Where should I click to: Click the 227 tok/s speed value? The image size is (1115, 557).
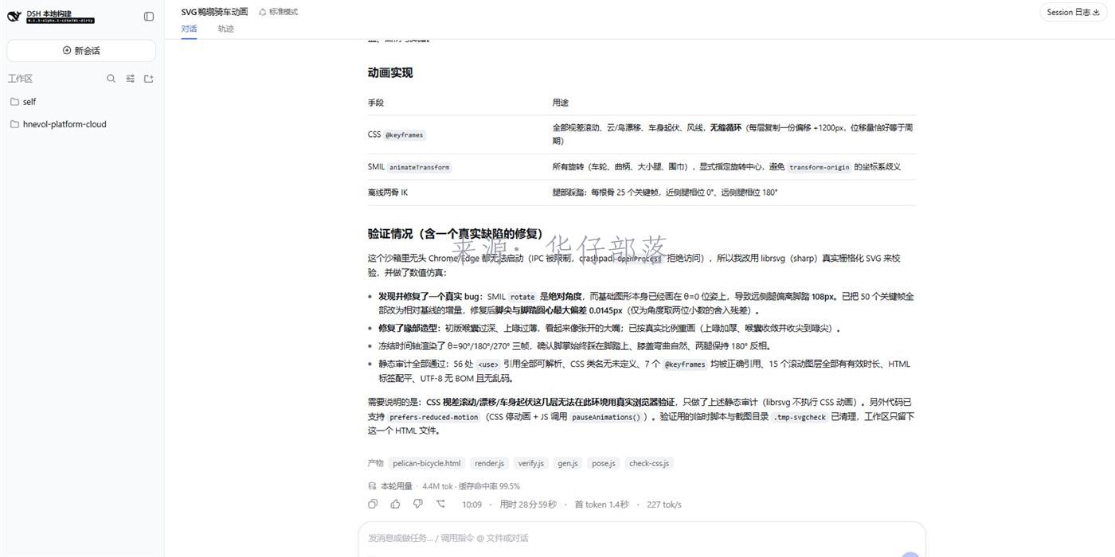pyautogui.click(x=664, y=504)
